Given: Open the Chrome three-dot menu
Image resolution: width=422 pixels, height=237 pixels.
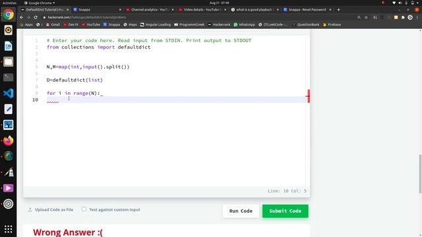Looking at the screenshot, I should point(417,17).
